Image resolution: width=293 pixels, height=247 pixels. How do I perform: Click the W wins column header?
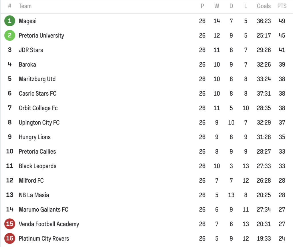point(217,6)
